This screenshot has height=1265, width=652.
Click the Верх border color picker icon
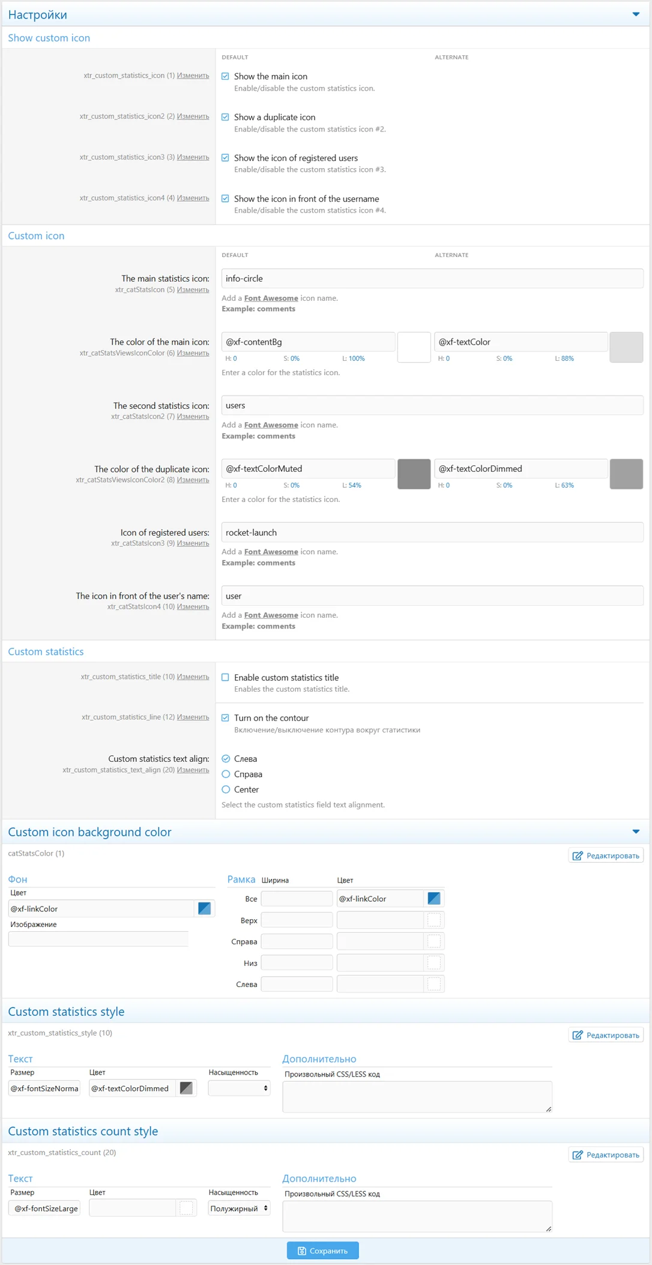coord(433,920)
